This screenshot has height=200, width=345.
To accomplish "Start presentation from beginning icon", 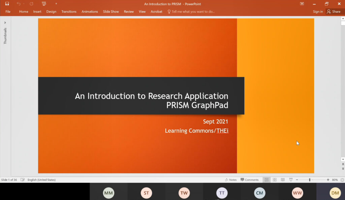I will coord(44,4).
